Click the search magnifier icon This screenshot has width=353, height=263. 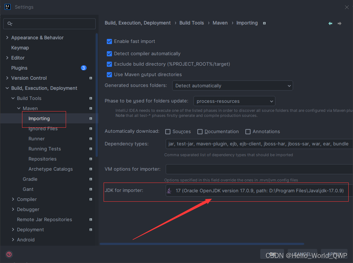10,23
